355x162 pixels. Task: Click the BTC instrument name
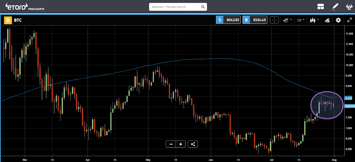pos(18,20)
